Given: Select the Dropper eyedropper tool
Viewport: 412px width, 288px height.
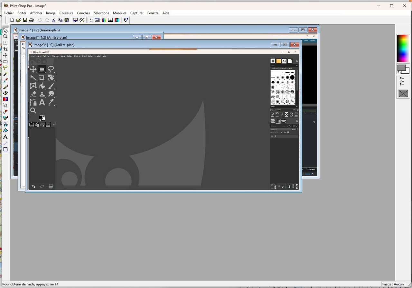Looking at the screenshot, I should tap(5, 80).
